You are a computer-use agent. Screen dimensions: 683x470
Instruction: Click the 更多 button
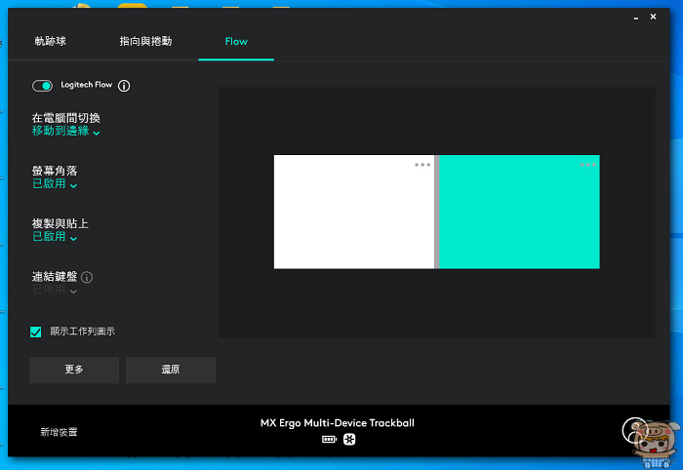click(73, 370)
